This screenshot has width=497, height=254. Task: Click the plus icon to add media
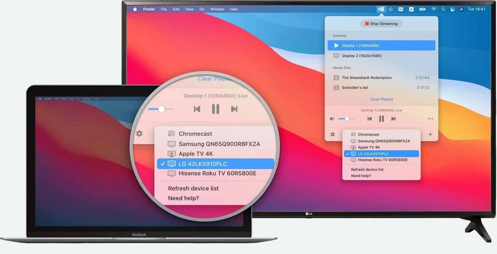[430, 134]
